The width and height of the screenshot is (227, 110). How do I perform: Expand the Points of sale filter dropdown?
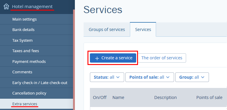click(x=150, y=77)
